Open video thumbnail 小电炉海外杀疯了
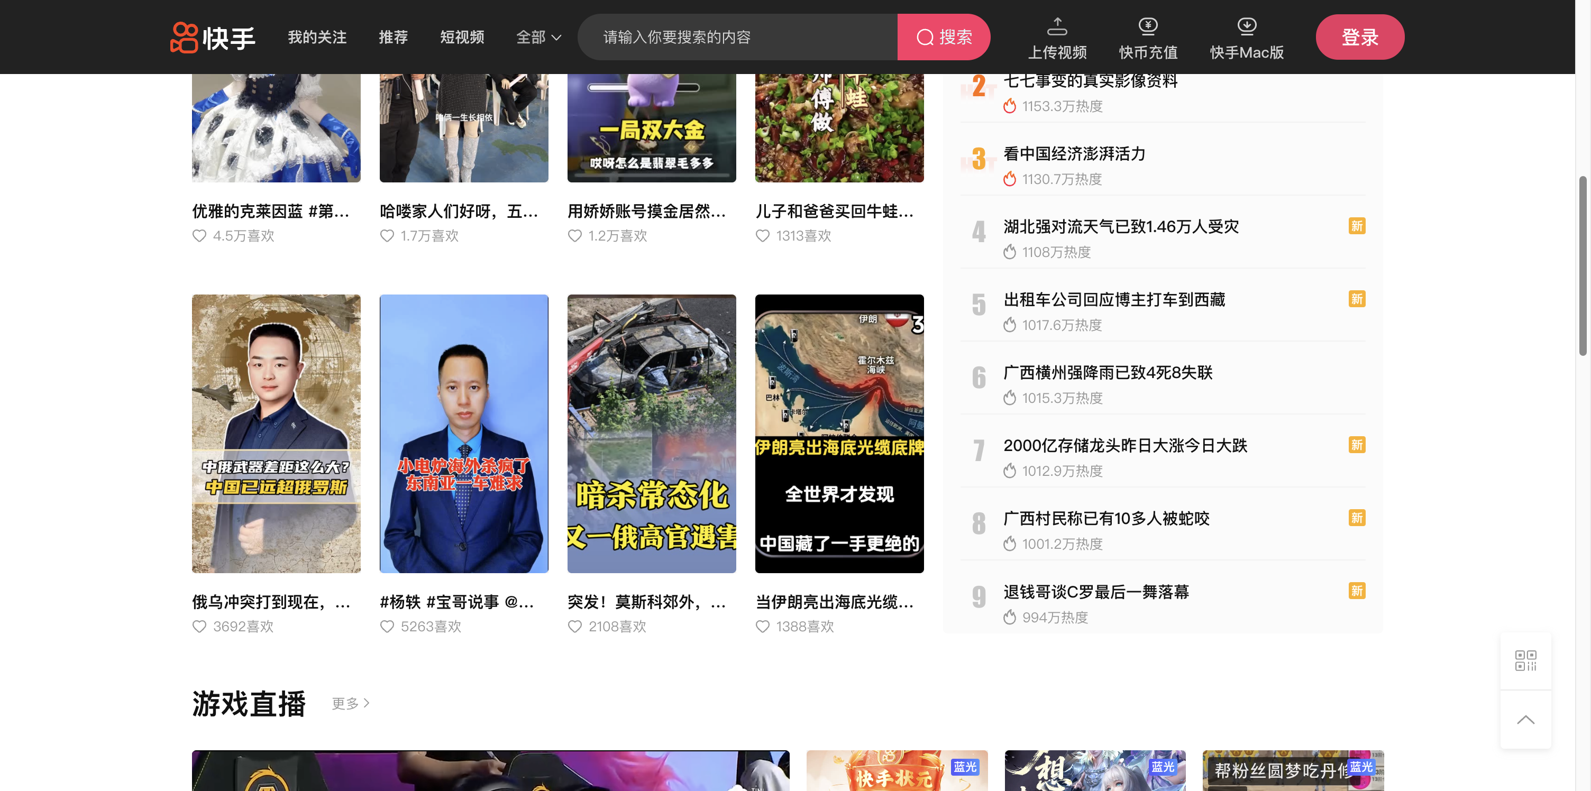The height and width of the screenshot is (791, 1591). coord(464,434)
